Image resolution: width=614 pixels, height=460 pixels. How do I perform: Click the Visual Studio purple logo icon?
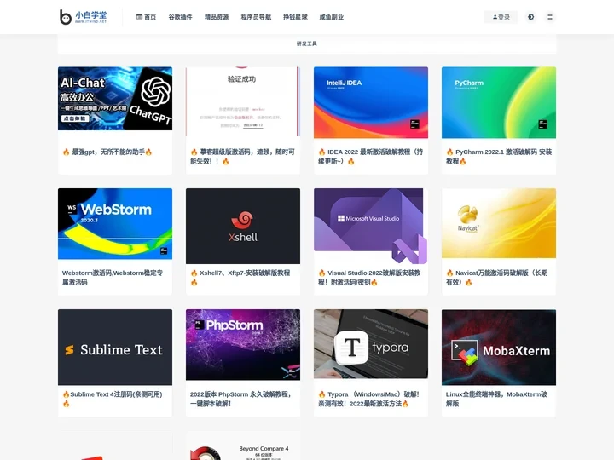[x=409, y=249]
